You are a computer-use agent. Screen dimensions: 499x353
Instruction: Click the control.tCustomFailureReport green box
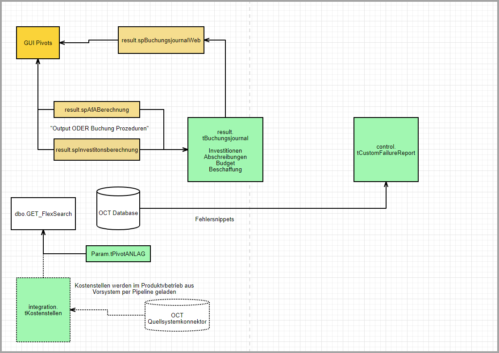tap(386, 150)
